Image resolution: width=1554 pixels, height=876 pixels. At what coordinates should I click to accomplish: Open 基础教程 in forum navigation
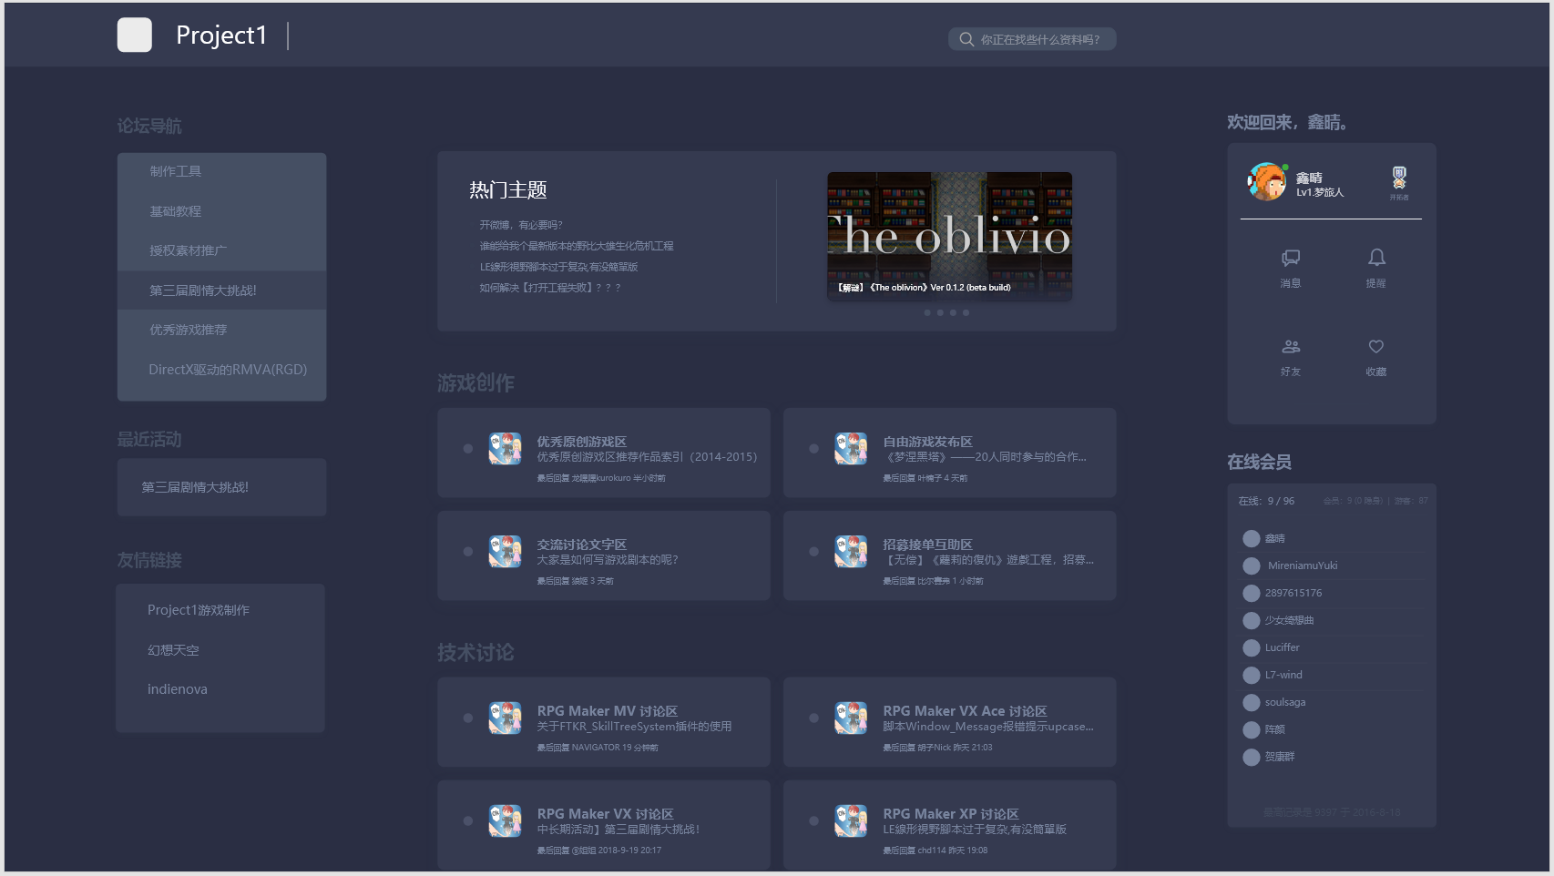(x=221, y=211)
